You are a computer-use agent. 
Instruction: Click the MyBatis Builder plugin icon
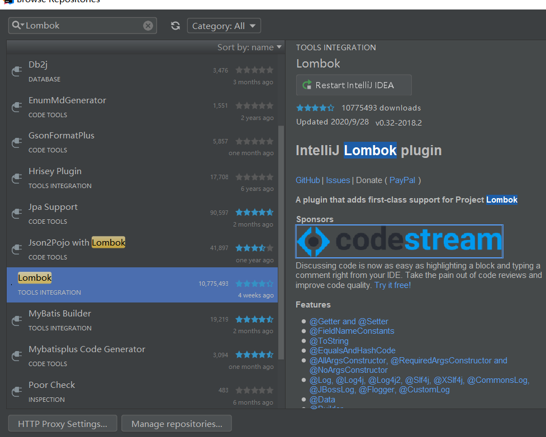coord(17,320)
